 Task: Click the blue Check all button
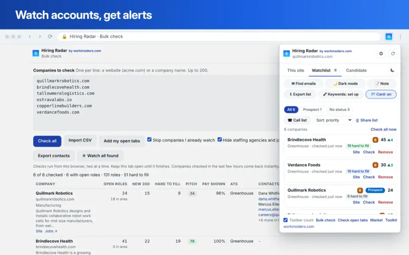[47, 141]
